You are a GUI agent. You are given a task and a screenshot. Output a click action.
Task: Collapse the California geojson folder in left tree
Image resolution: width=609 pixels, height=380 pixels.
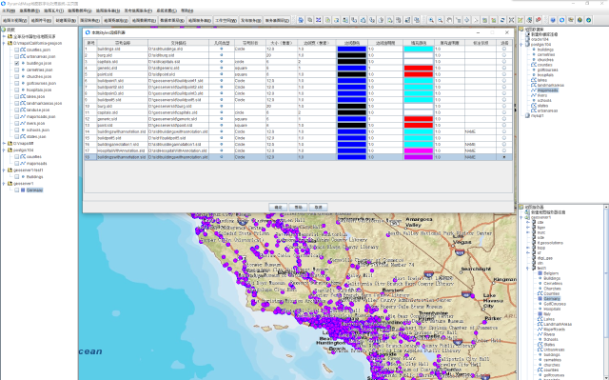tap(4, 43)
